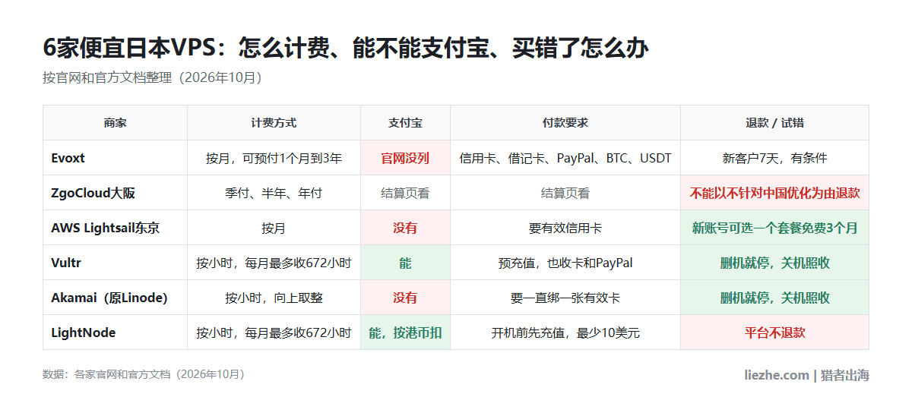Click the "退款 / 试错" column header
Screen dimensions: 912x416
point(774,123)
